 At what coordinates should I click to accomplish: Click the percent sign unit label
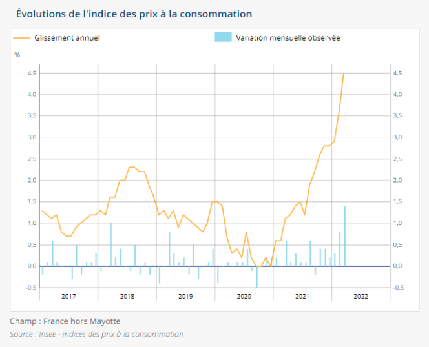pos(17,55)
